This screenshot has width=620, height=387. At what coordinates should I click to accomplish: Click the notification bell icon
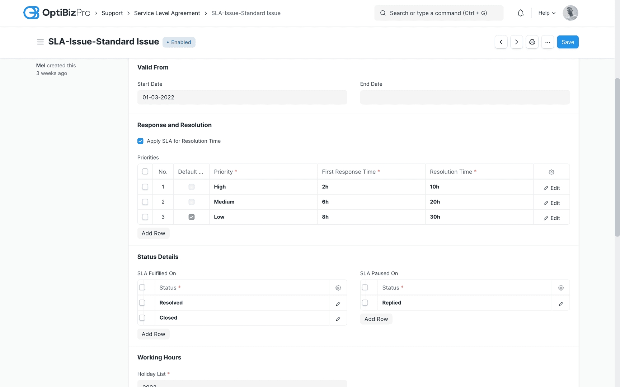click(x=521, y=13)
